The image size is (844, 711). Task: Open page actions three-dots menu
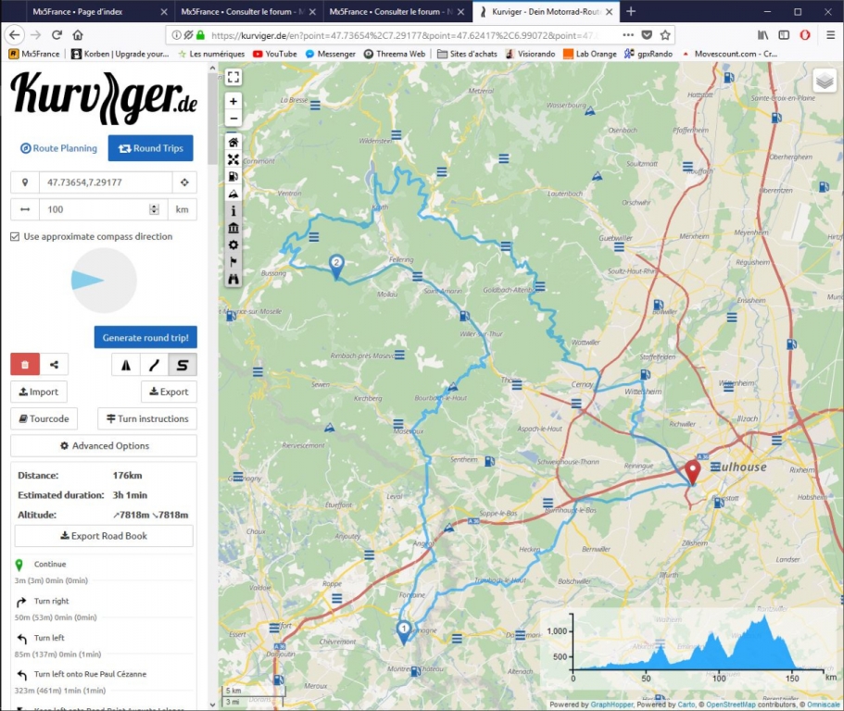click(628, 35)
